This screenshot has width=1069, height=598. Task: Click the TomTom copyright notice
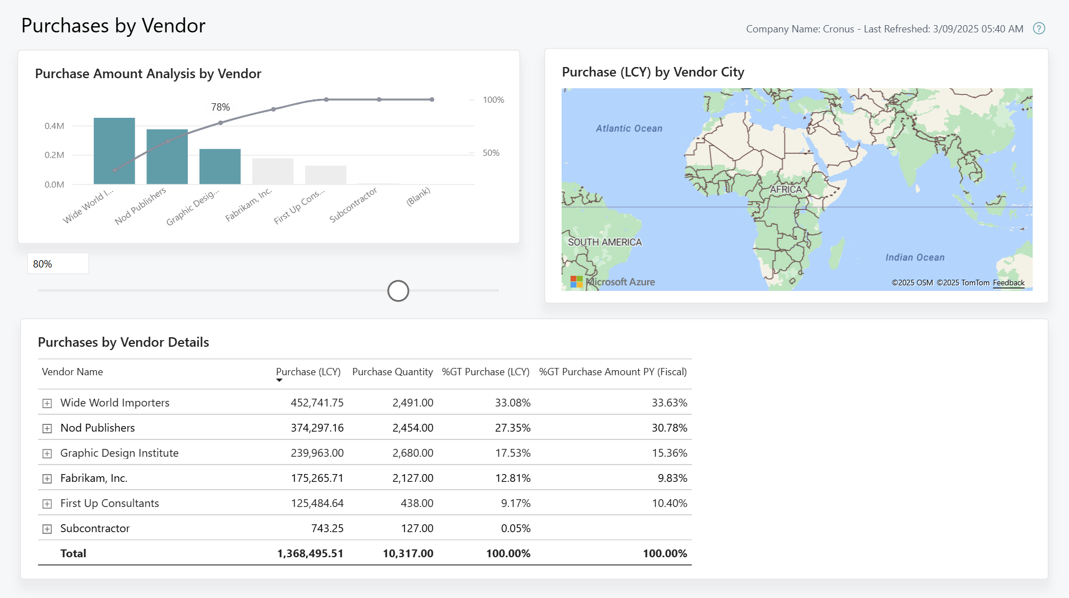coord(963,283)
